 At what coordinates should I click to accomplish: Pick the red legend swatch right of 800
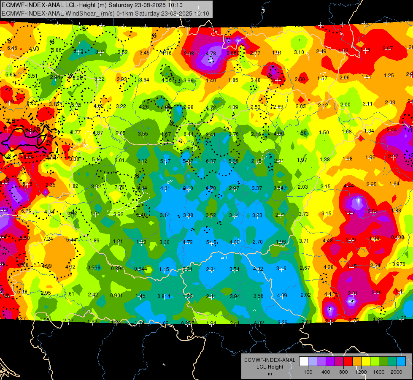click(348, 361)
